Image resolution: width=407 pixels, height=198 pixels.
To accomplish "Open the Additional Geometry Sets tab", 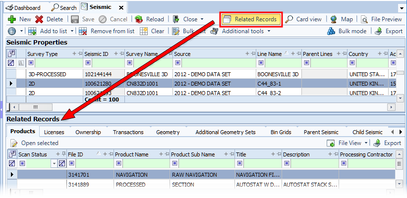I will click(226, 132).
